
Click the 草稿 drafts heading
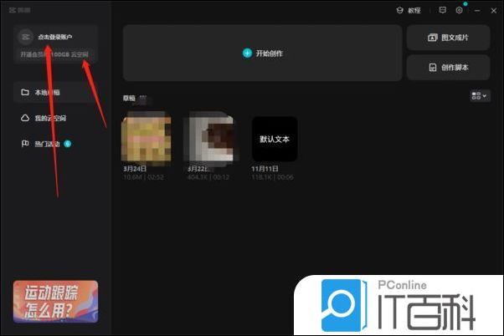(129, 98)
